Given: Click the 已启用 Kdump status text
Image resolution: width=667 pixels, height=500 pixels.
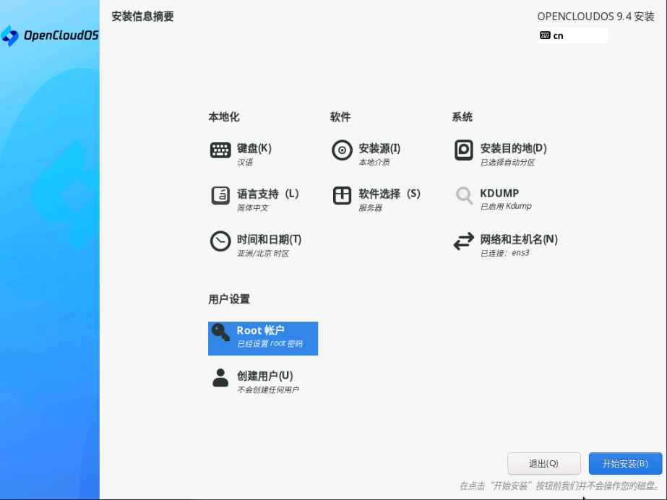Looking at the screenshot, I should click(506, 206).
